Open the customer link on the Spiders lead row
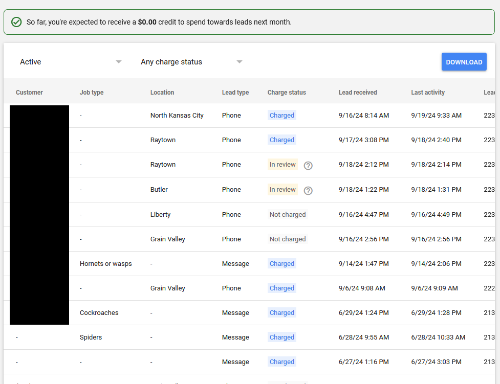The image size is (500, 384). click(x=17, y=337)
